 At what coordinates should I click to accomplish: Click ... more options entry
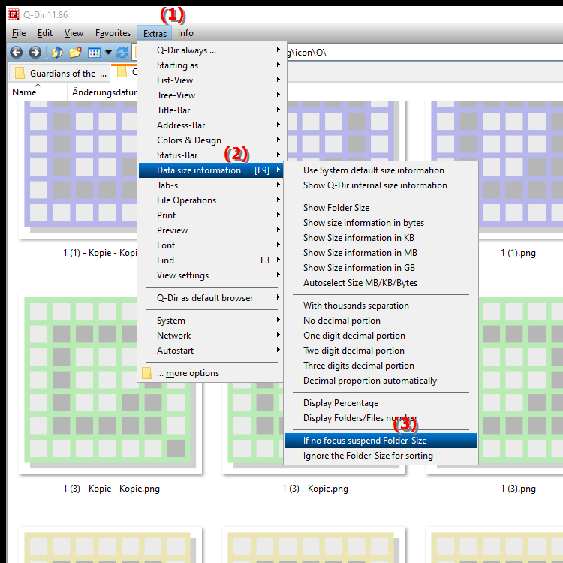click(211, 373)
